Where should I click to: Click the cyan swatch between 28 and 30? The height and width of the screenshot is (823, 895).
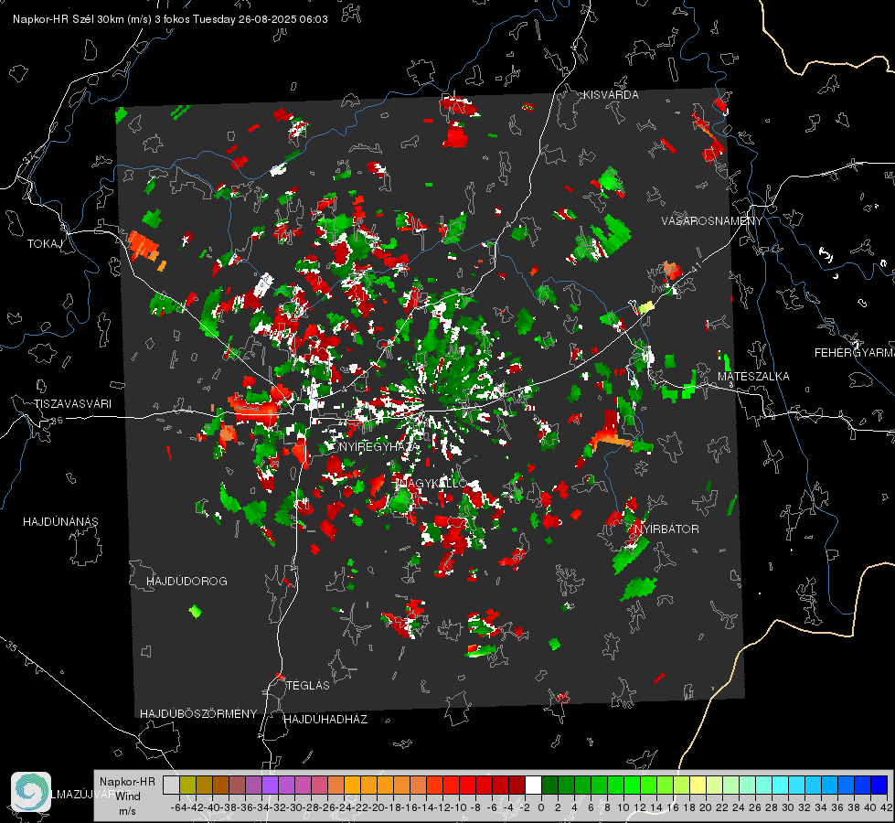coord(781,786)
